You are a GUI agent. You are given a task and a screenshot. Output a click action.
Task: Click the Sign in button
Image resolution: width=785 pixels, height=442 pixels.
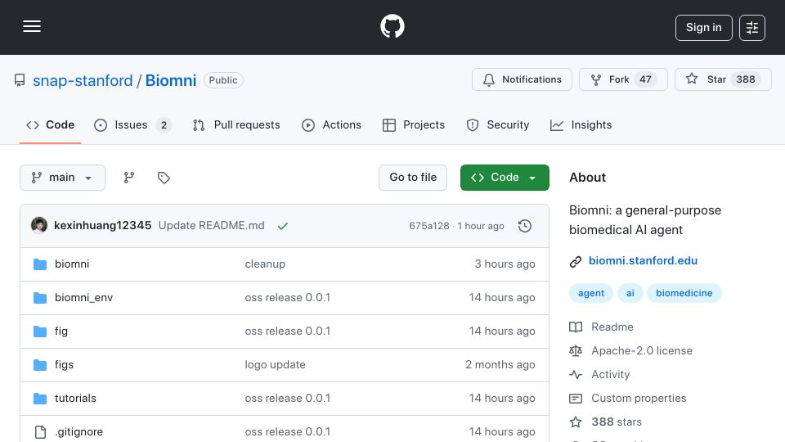coord(703,28)
